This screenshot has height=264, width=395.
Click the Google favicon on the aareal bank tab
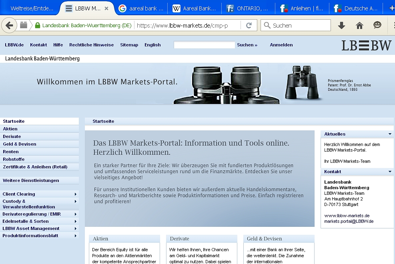tap(122, 8)
